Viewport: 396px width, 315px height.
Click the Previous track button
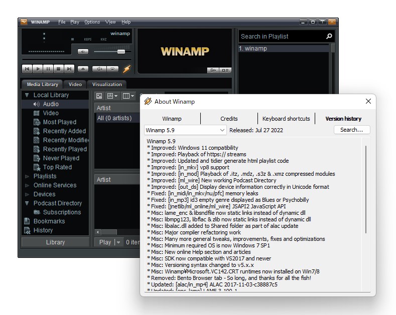[x=27, y=69]
